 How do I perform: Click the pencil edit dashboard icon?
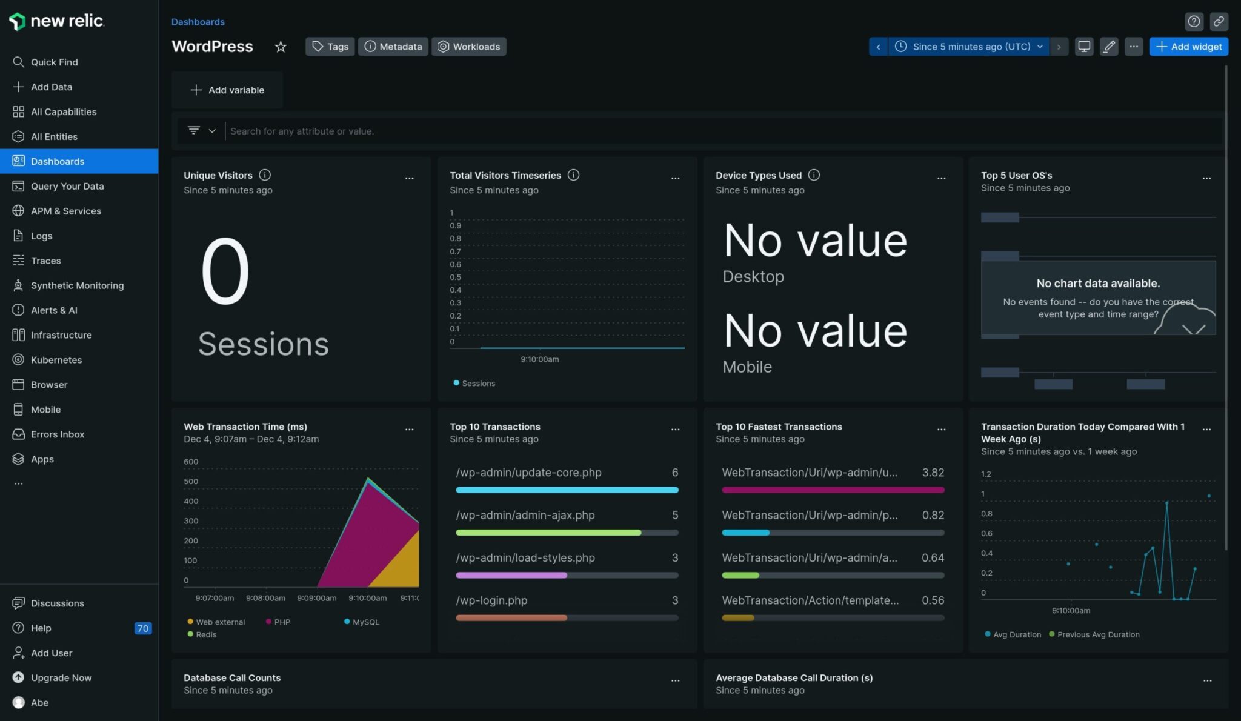click(x=1108, y=47)
